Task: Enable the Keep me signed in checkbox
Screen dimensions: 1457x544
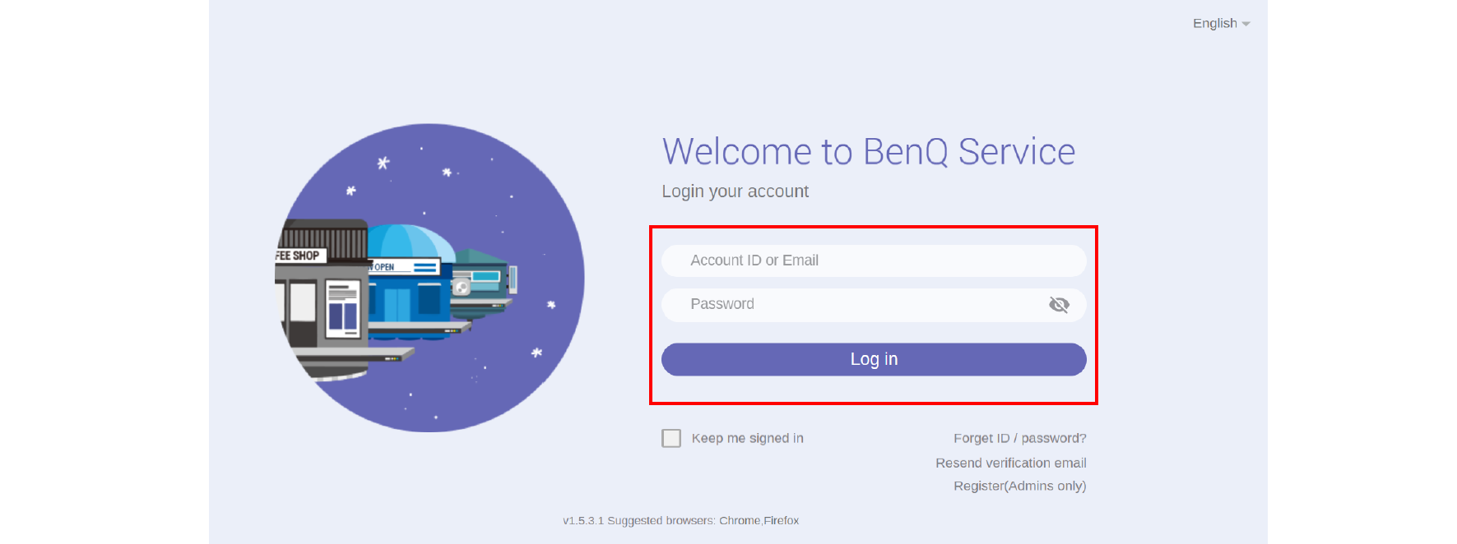Action: coord(671,438)
